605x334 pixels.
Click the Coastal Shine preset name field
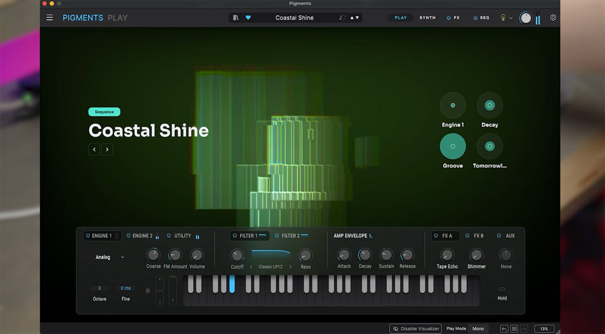click(294, 18)
